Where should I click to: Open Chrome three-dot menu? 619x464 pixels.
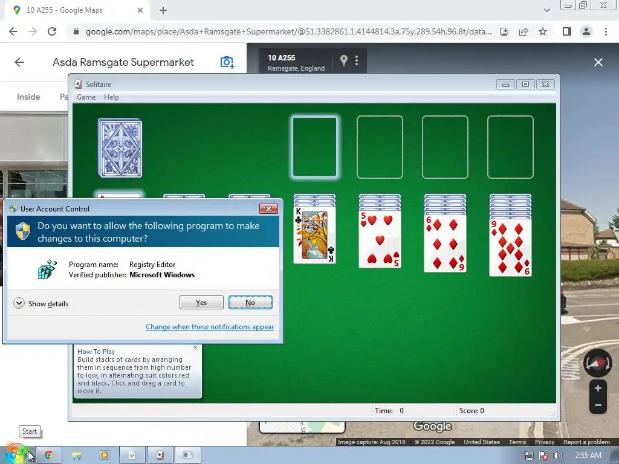606,31
